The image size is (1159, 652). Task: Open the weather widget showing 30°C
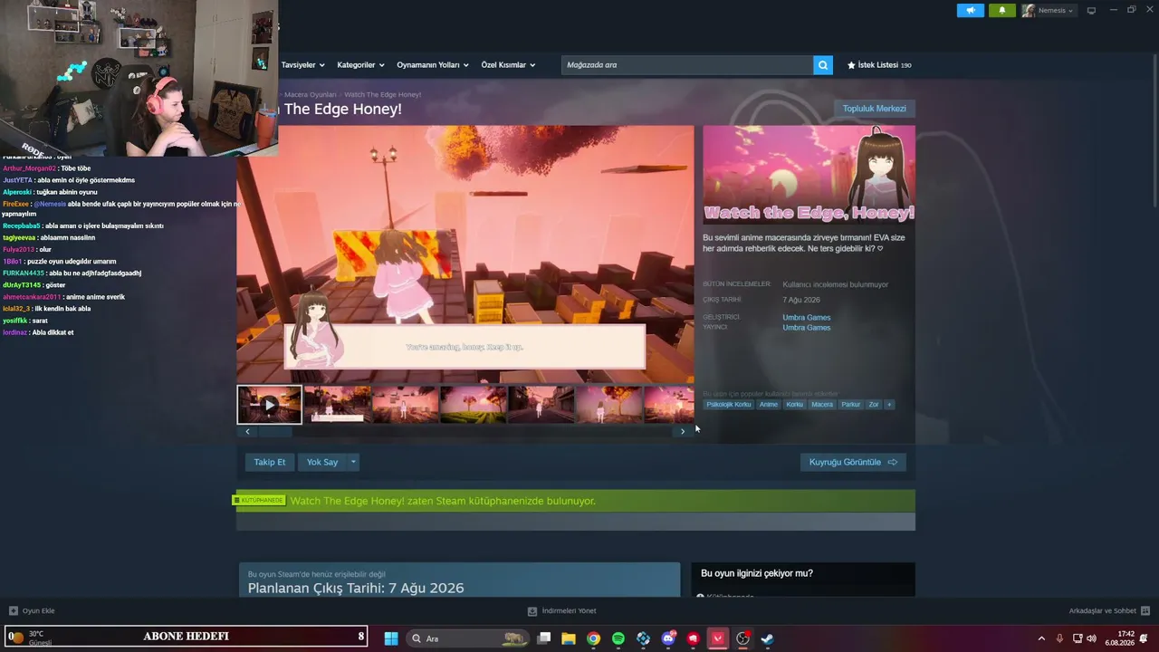[32, 638]
